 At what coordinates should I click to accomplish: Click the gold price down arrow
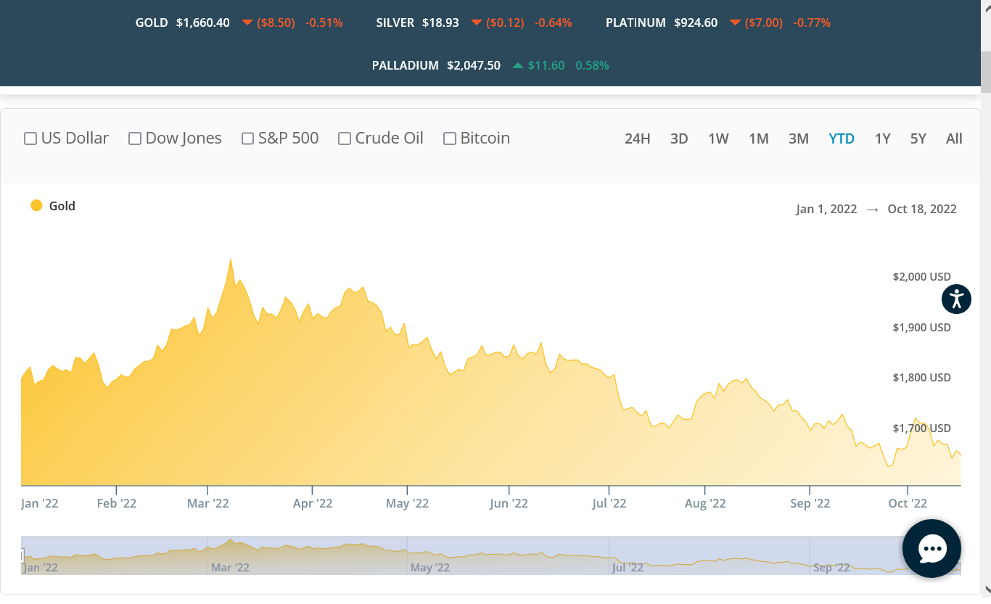pyautogui.click(x=247, y=23)
